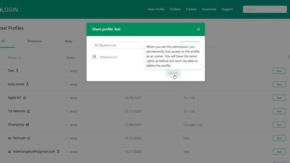Run the Semrush profile

click(x=279, y=138)
